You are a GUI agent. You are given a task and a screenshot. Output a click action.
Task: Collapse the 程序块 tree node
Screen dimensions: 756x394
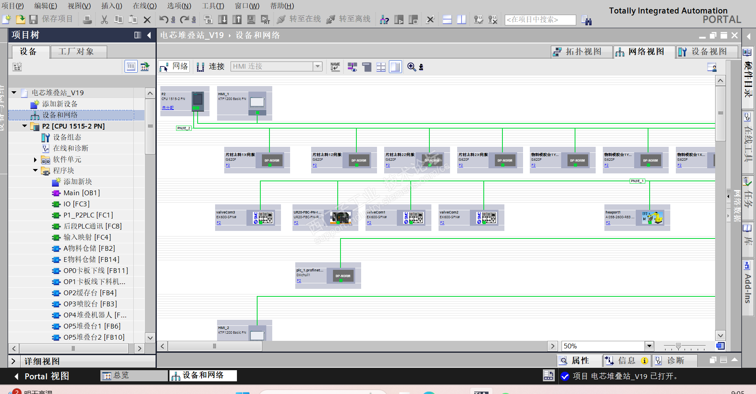click(35, 170)
